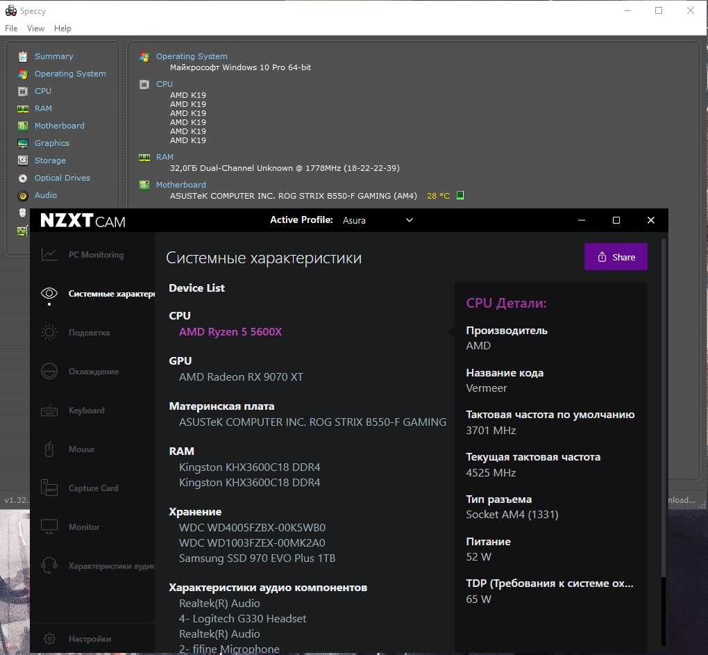Click the headset icon for Характеристики аудио

pyautogui.click(x=49, y=565)
